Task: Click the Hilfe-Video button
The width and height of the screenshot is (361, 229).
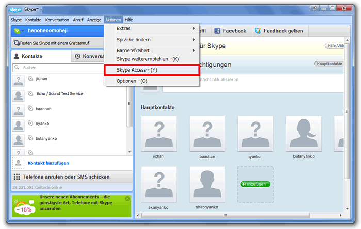Action: [x=335, y=46]
